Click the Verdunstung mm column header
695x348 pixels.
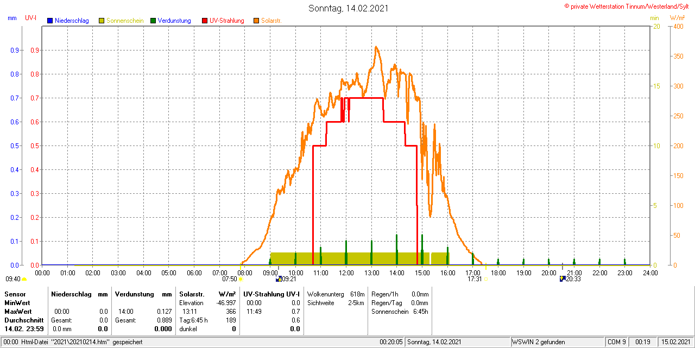click(x=143, y=294)
